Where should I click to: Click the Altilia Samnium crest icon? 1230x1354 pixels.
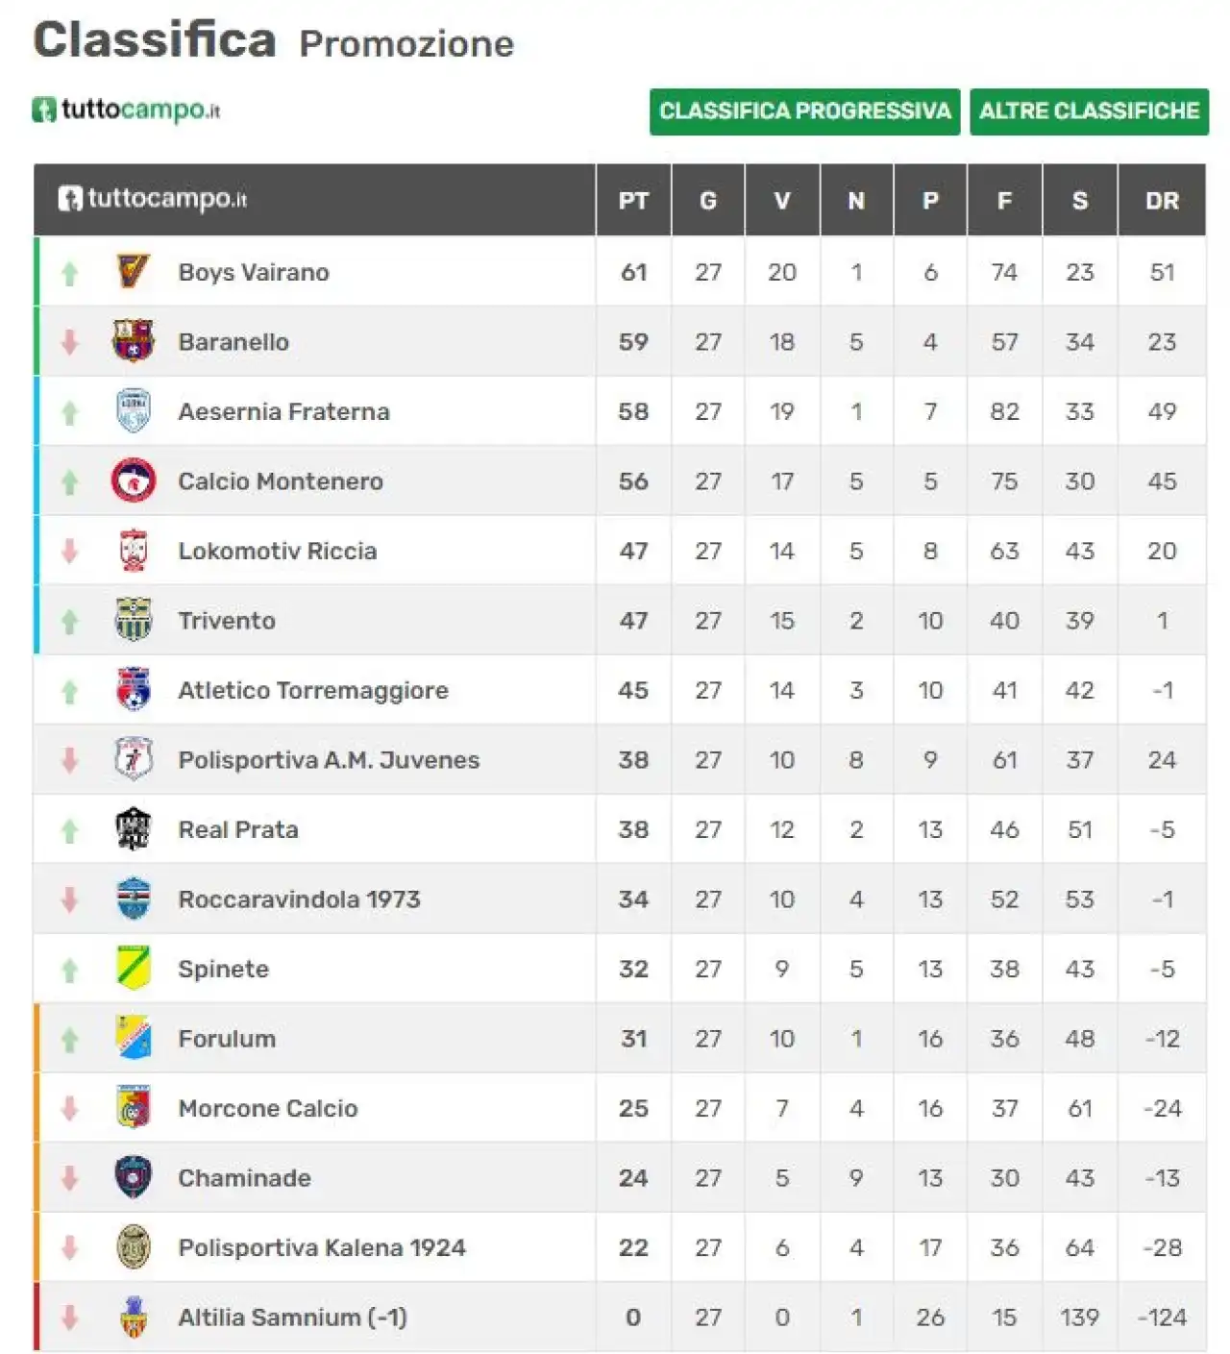(x=134, y=1317)
